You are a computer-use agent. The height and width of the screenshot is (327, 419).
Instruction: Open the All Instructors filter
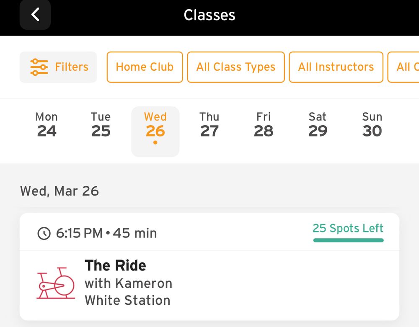tap(336, 67)
